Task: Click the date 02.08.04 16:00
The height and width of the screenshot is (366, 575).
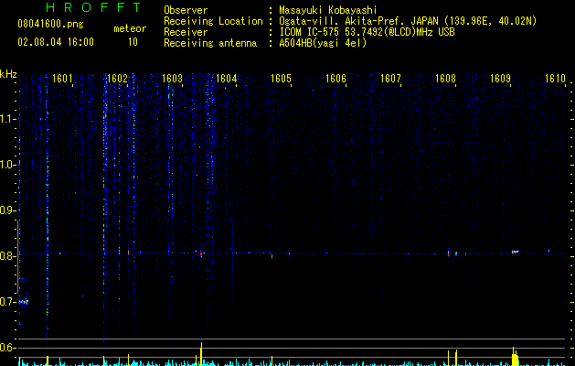Action: click(x=56, y=42)
